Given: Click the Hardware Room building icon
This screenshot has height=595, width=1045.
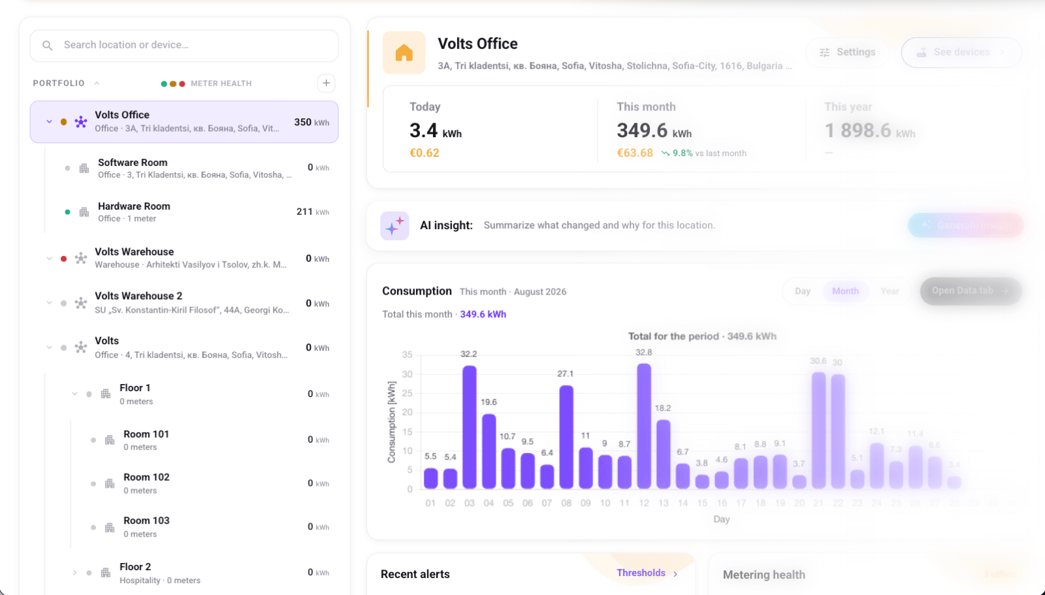Looking at the screenshot, I should click(x=84, y=212).
